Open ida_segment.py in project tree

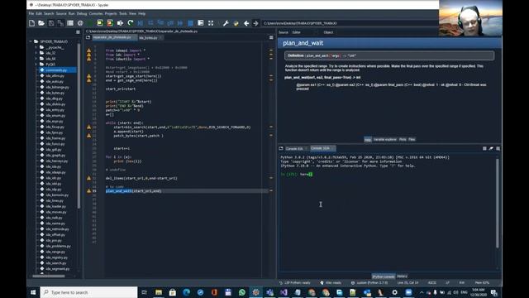click(x=57, y=269)
